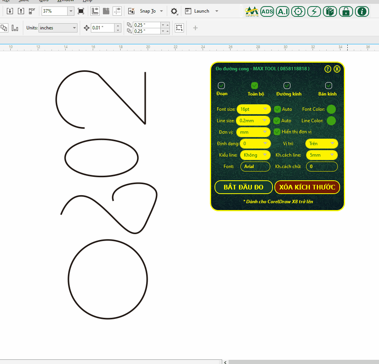Open the Font size 16pt dropdown

pyautogui.click(x=253, y=109)
